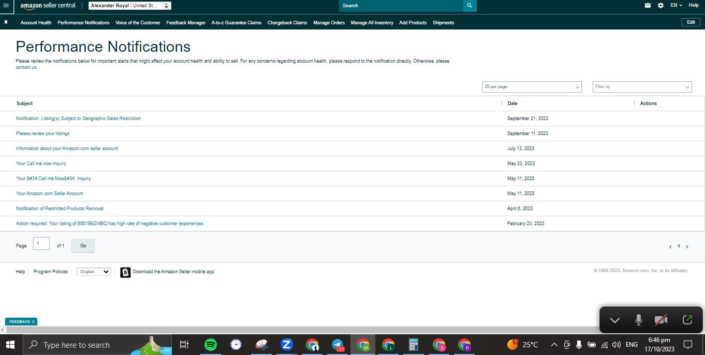Open the EN language dropdown
This screenshot has height=355, width=705.
676,5
